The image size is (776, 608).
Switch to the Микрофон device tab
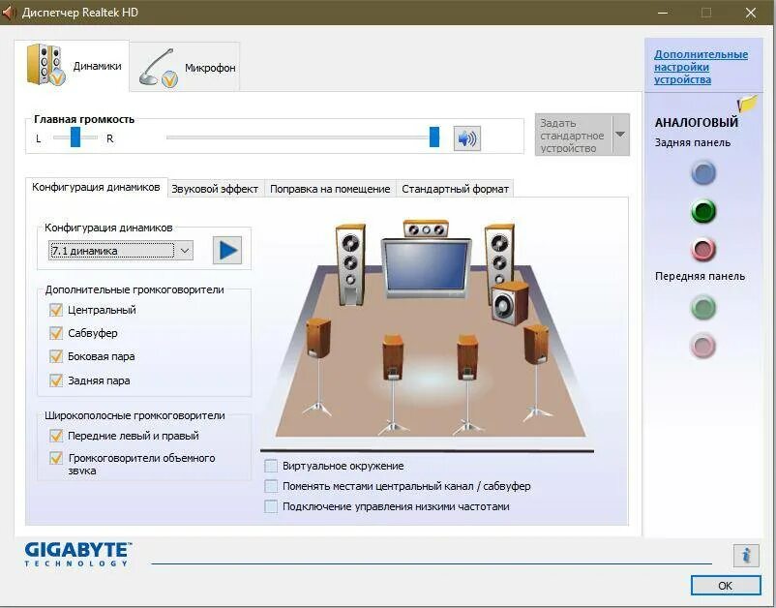tap(185, 67)
